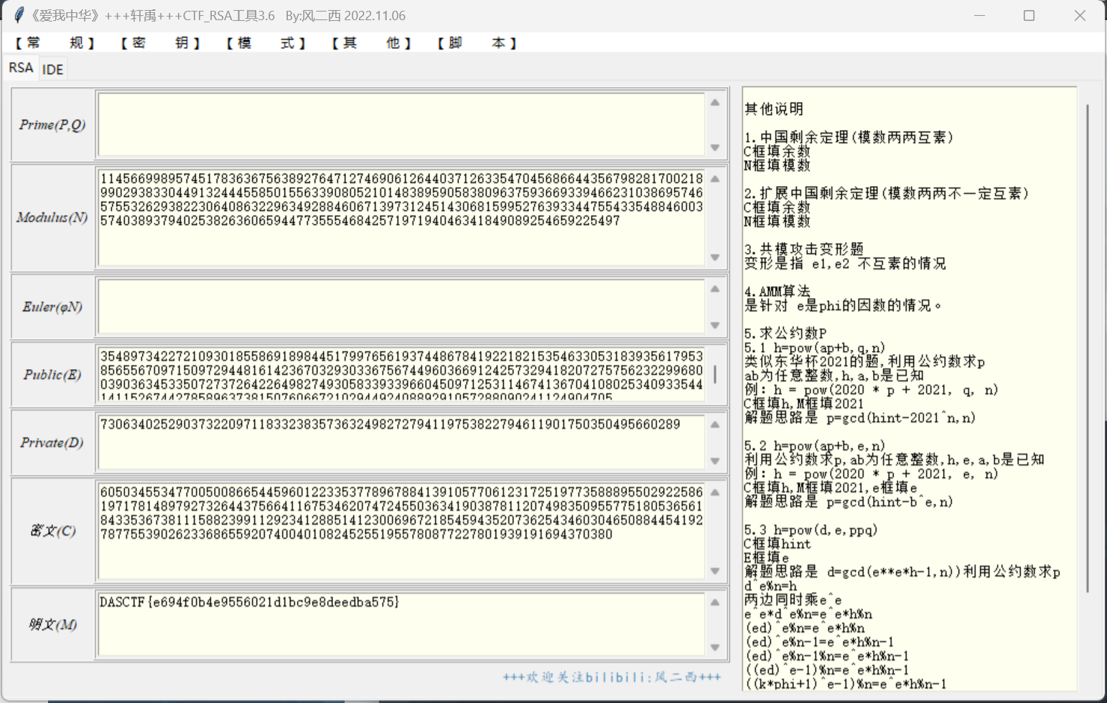Click the 明文(M) label
This screenshot has height=703, width=1107.
click(x=52, y=625)
